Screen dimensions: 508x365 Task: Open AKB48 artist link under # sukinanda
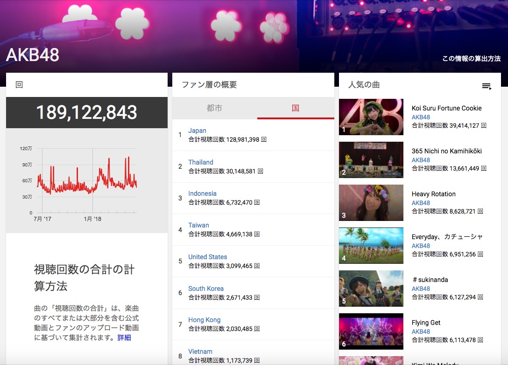point(421,289)
